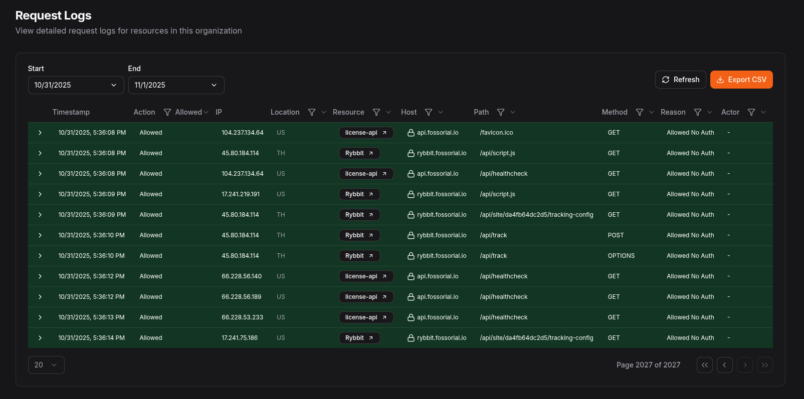Expand the POST /api/track log row

click(40, 235)
